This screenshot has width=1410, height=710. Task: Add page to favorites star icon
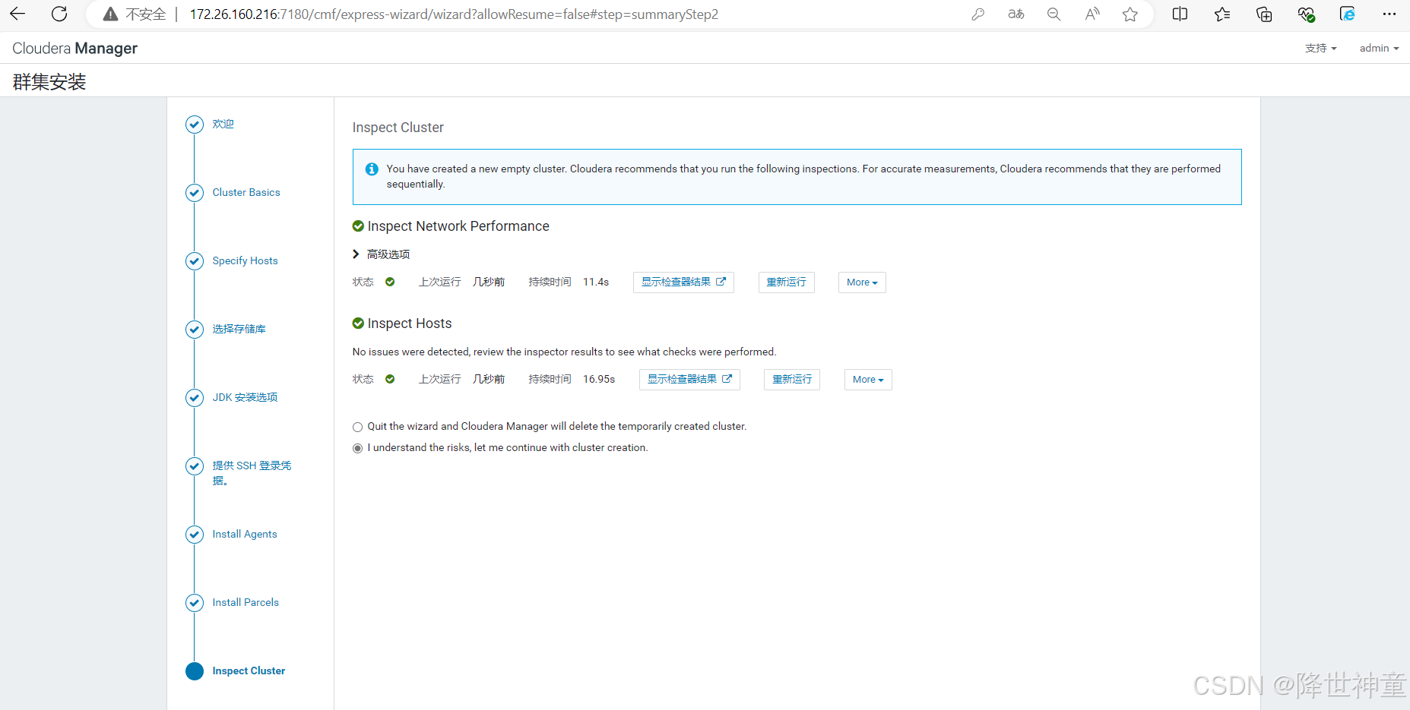[1130, 14]
